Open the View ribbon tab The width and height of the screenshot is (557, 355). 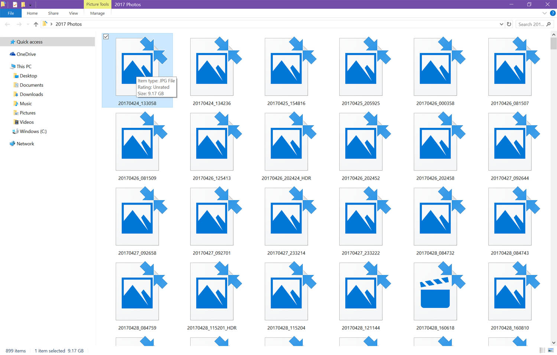tap(73, 13)
